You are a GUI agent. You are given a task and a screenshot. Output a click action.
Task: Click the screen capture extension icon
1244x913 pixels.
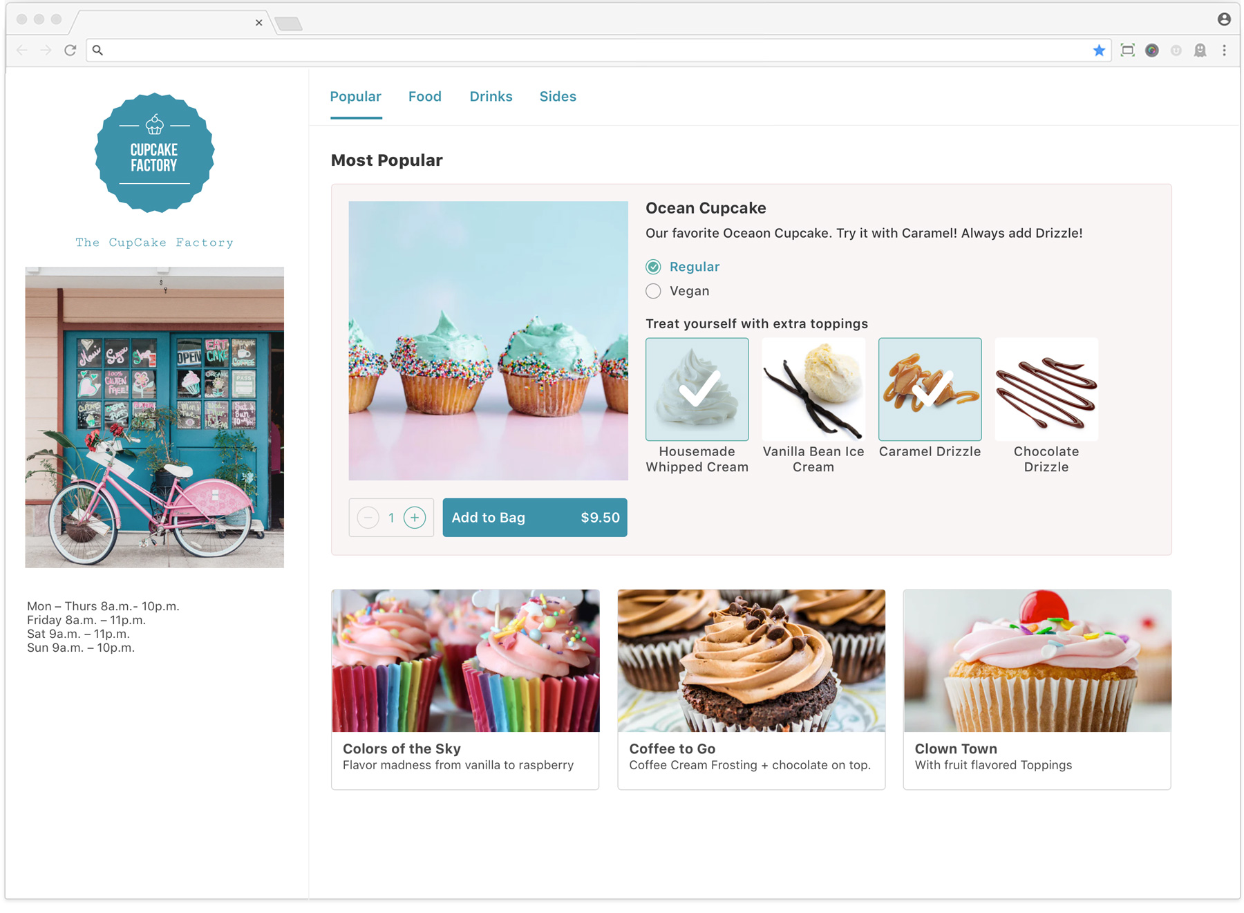click(x=1127, y=50)
